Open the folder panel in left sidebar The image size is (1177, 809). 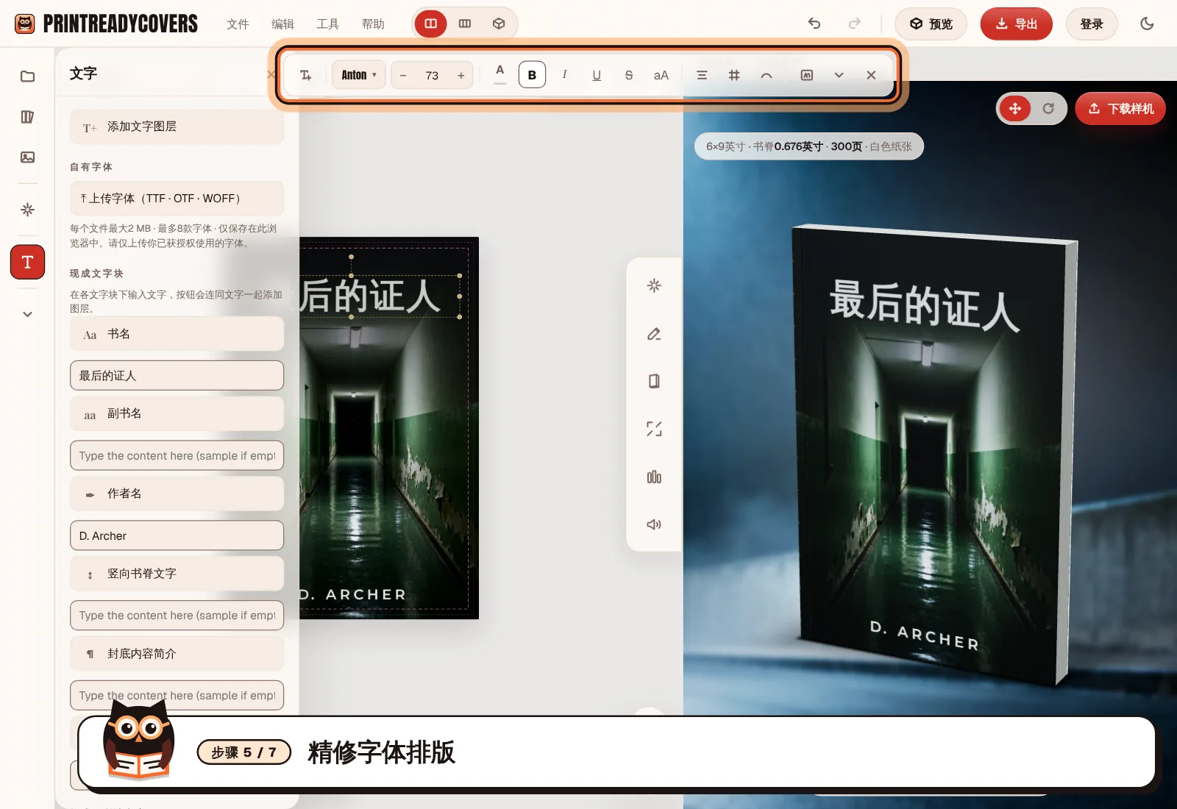click(x=27, y=76)
